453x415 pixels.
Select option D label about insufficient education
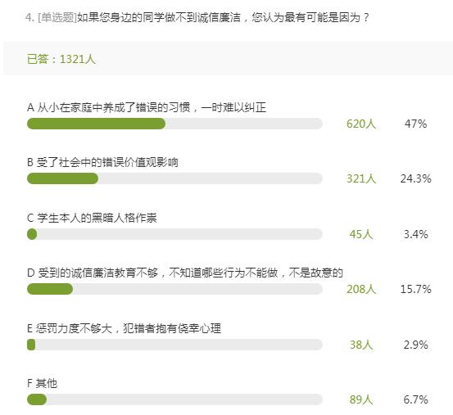point(185,273)
